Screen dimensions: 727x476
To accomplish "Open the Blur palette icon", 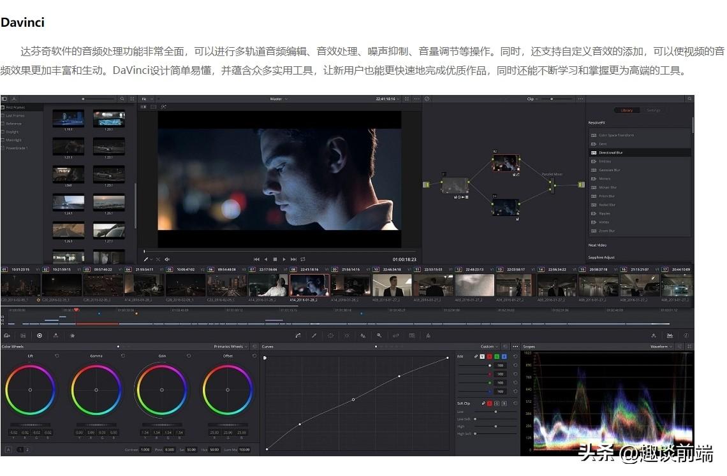I will pos(363,336).
